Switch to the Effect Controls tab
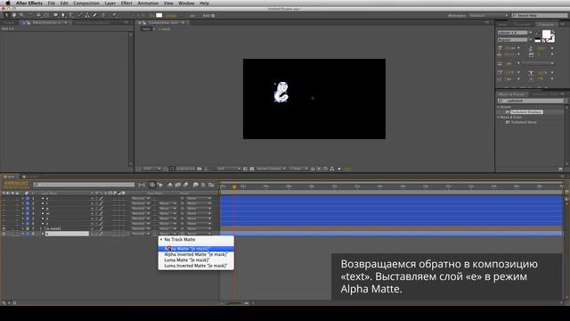570x321 pixels. tap(45, 22)
